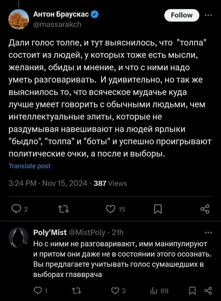Share Poly'Mist's reply
Viewport: 221px width, 301px height.
[x=208, y=291]
